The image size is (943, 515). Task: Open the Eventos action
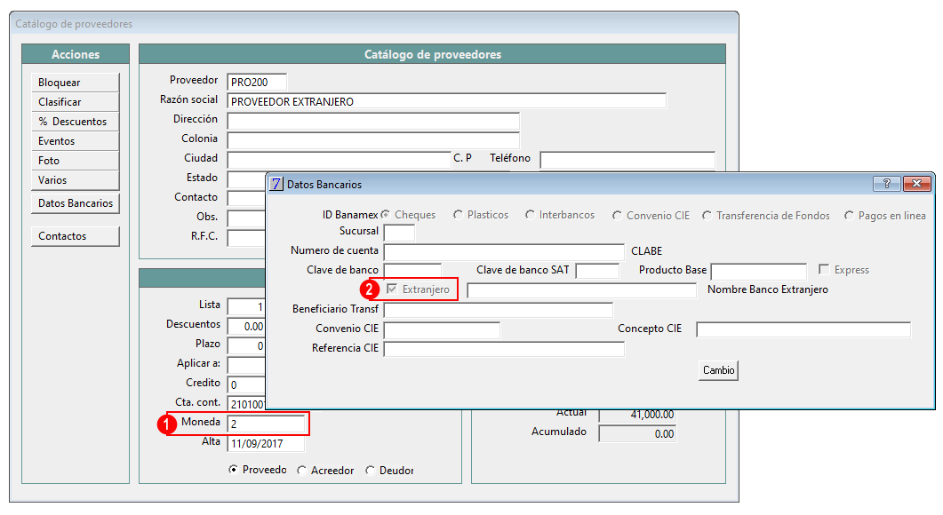(76, 141)
